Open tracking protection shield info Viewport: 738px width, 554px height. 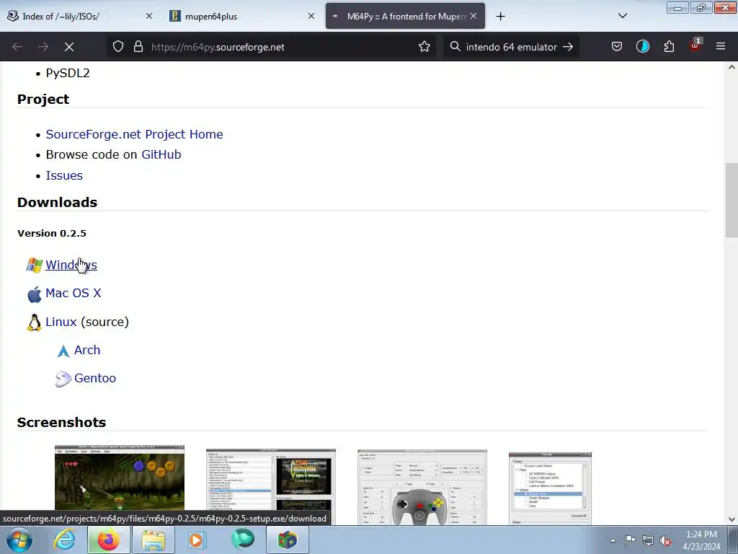click(118, 47)
